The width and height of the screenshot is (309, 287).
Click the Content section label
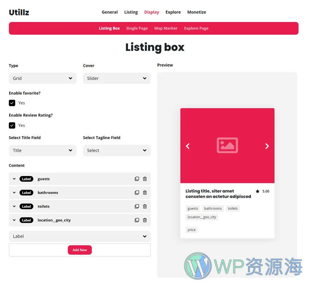click(x=17, y=165)
